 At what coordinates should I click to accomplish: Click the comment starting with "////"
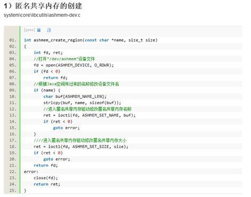[80, 140]
